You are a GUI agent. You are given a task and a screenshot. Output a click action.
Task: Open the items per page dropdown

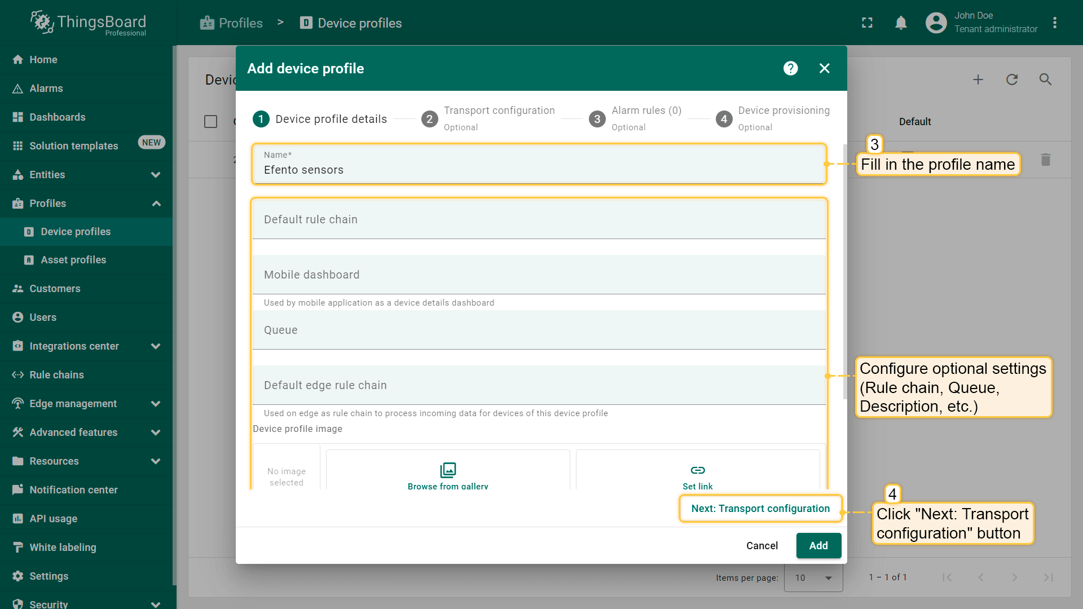click(813, 577)
